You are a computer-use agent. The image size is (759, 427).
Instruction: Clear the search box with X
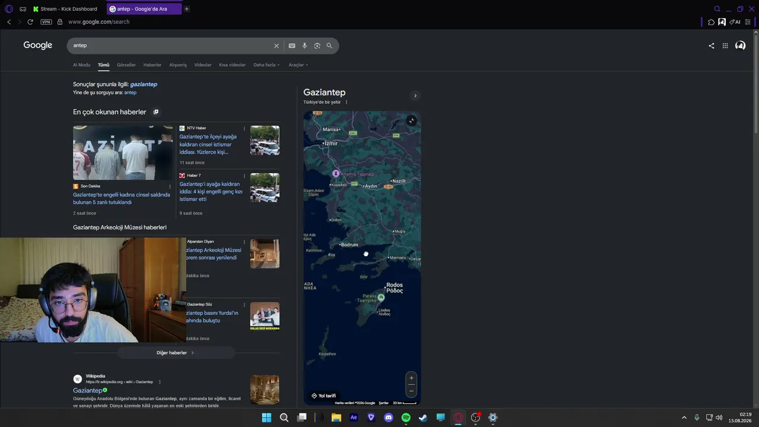276,46
